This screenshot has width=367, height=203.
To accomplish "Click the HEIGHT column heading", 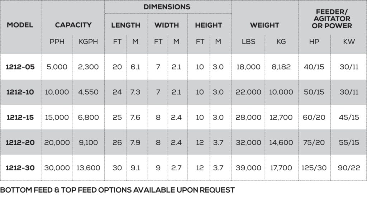I will click(209, 25).
